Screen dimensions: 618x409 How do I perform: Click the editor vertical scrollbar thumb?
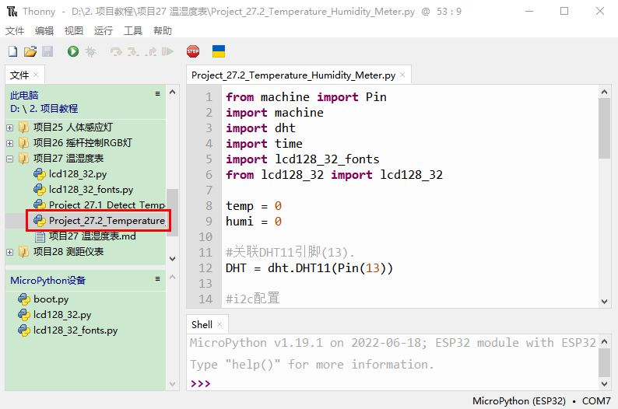pos(604,128)
